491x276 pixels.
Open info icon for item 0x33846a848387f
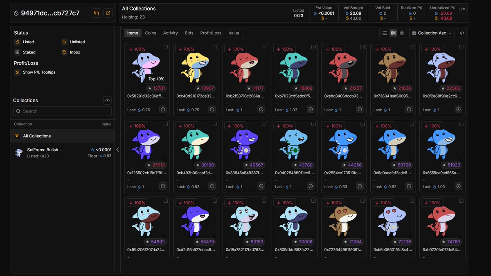click(261, 186)
